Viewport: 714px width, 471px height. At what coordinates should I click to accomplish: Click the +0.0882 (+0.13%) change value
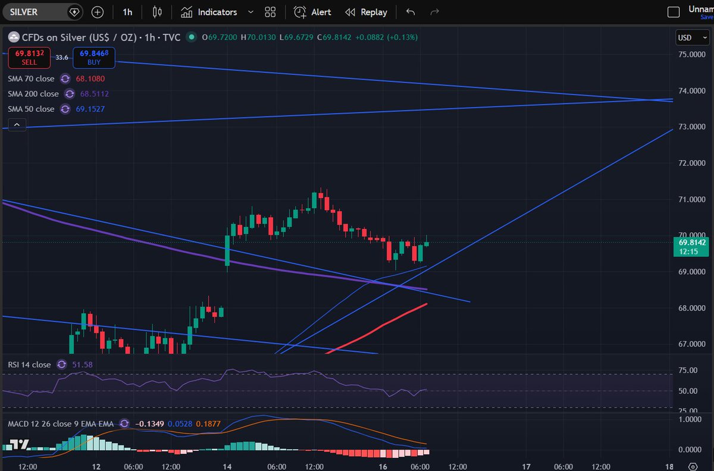tap(386, 37)
